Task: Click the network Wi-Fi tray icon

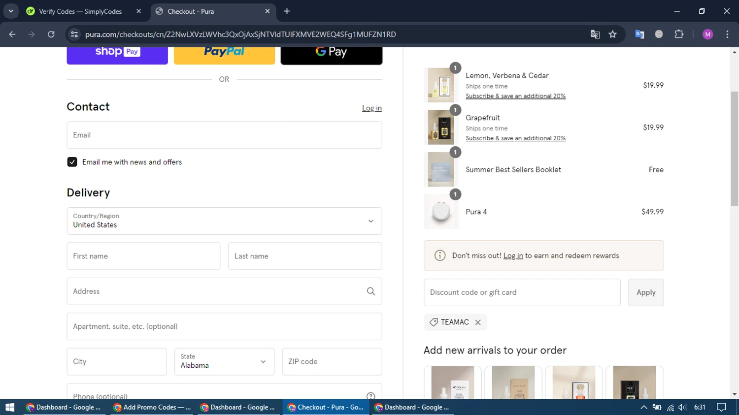Action: click(671, 407)
